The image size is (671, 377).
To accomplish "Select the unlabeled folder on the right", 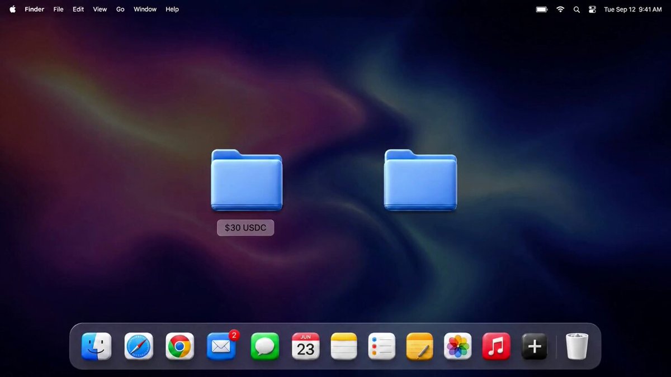I will click(420, 180).
